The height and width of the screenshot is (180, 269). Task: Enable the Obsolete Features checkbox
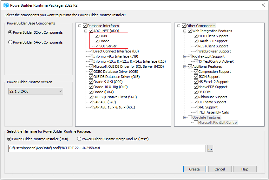(190, 117)
